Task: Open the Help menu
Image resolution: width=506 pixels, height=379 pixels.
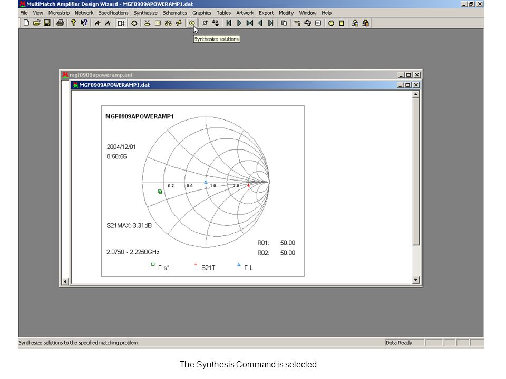Action: 327,13
